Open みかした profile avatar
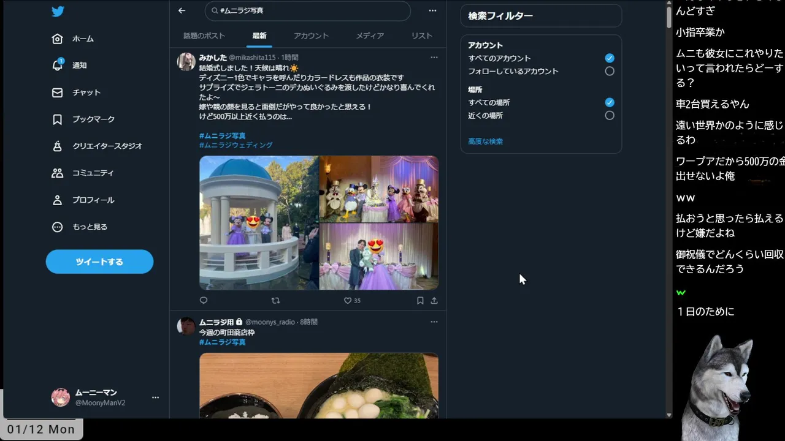785x441 pixels. coord(186,61)
